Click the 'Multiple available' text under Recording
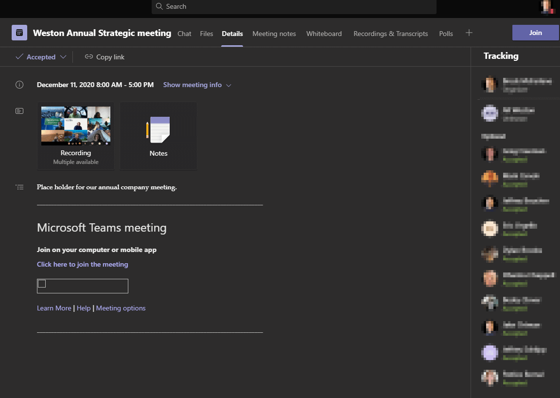The height and width of the screenshot is (398, 560). pos(76,162)
